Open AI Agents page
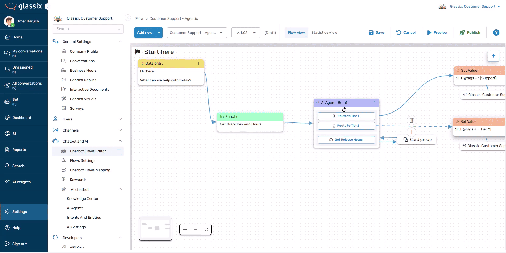506x253 pixels. pos(75,208)
